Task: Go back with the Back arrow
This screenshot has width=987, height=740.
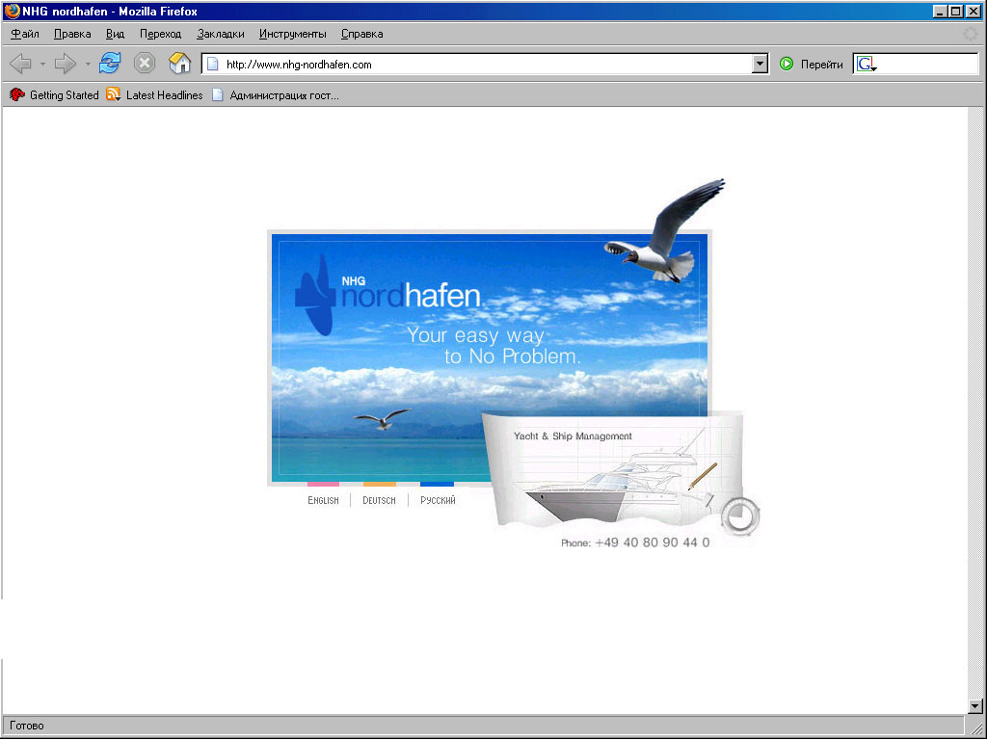Action: pos(21,64)
